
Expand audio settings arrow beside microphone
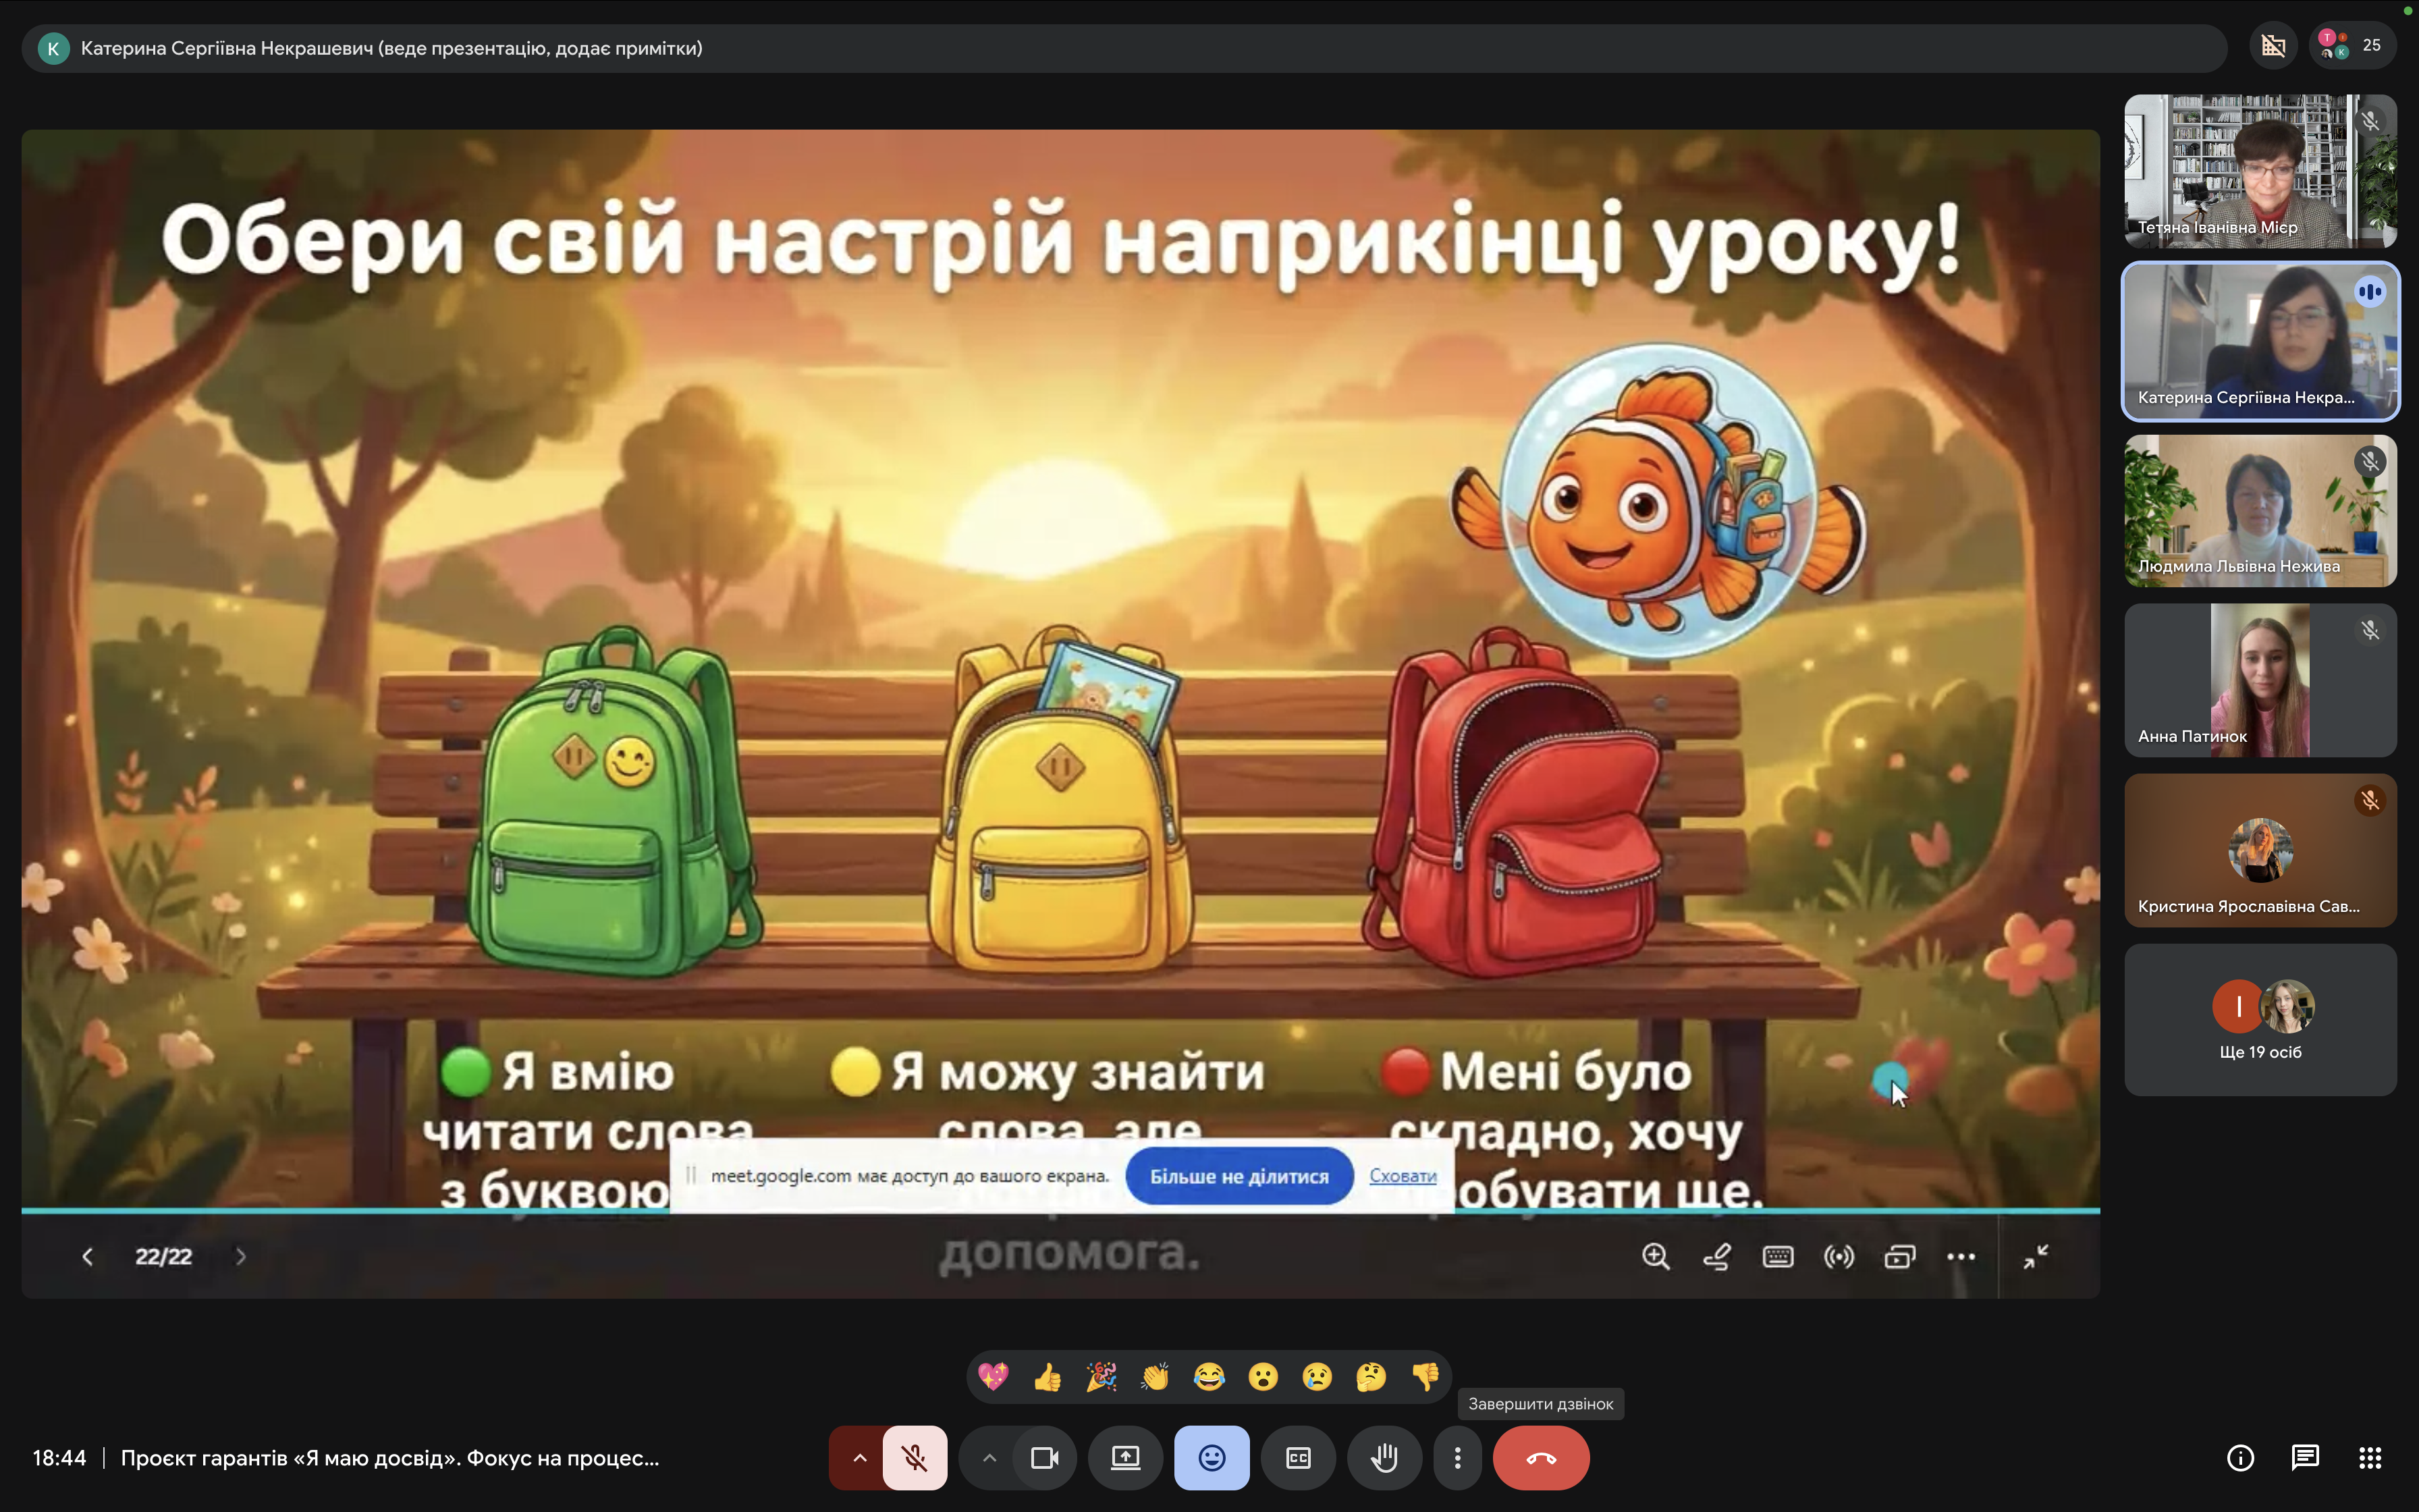pyautogui.click(x=859, y=1458)
